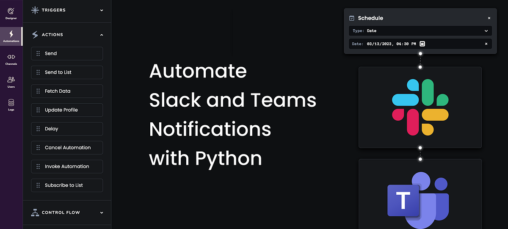Select the Slack logo node
Image resolution: width=508 pixels, height=229 pixels.
420,108
